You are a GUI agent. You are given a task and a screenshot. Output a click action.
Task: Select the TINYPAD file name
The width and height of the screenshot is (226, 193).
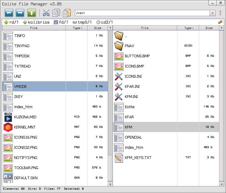click(22, 46)
